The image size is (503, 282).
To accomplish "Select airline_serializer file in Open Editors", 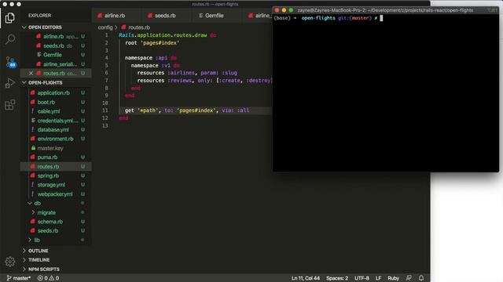I will [56, 64].
